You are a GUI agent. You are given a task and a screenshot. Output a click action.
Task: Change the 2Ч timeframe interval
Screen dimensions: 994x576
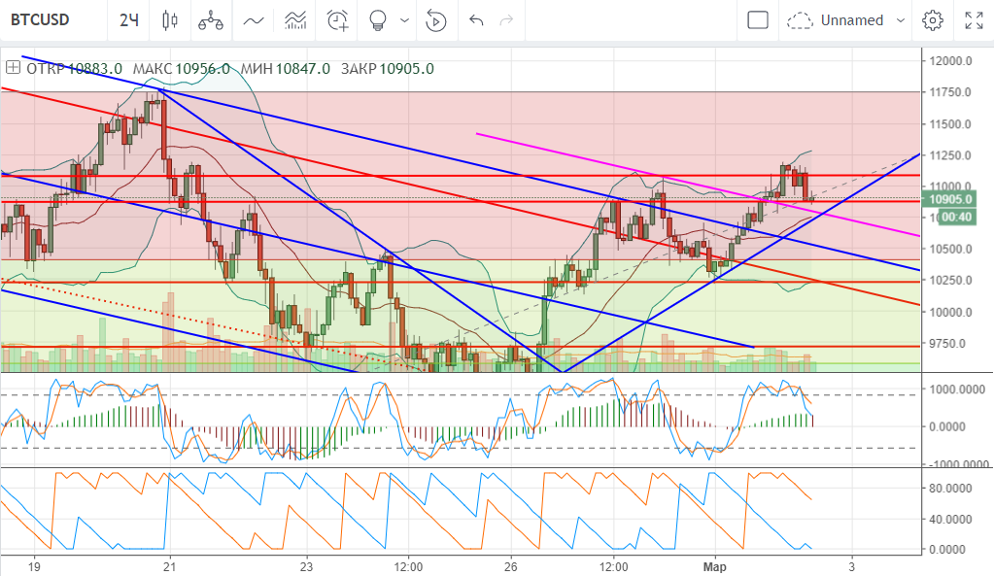(128, 20)
